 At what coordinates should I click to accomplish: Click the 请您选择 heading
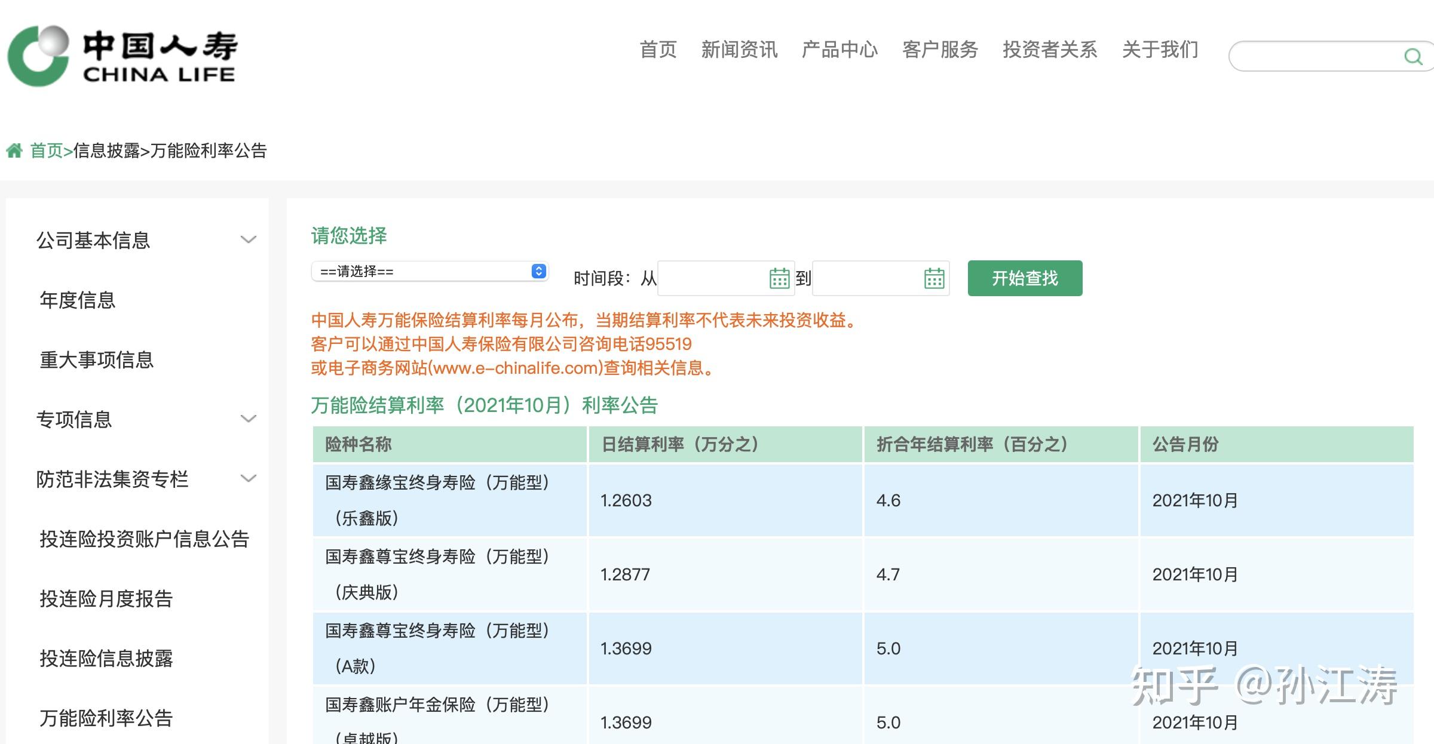[x=349, y=235]
